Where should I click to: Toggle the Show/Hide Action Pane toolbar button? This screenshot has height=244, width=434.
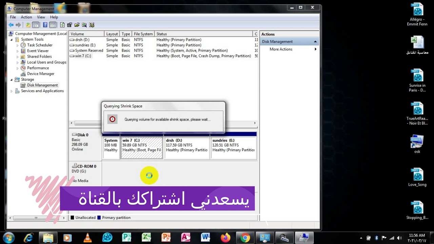tap(53, 25)
